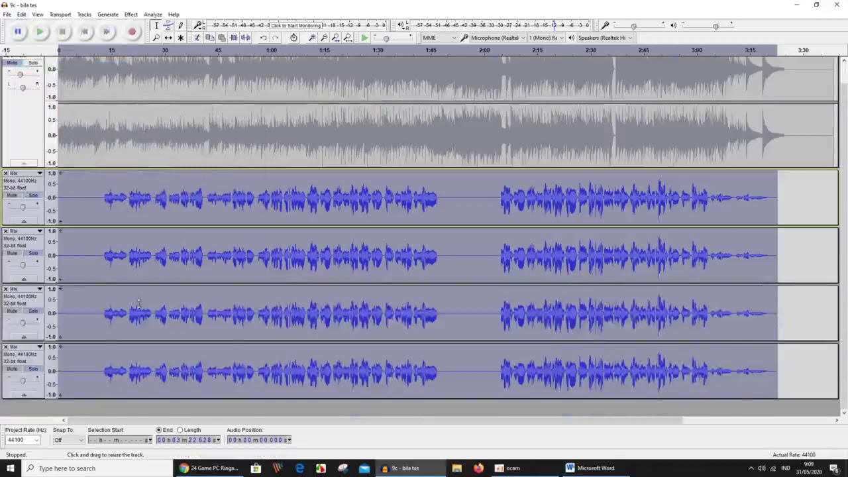
Task: Open the Speakers playback device dropdown
Action: click(x=605, y=38)
